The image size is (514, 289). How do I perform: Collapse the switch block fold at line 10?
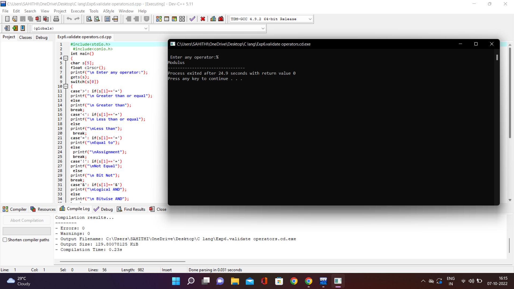[x=66, y=86]
